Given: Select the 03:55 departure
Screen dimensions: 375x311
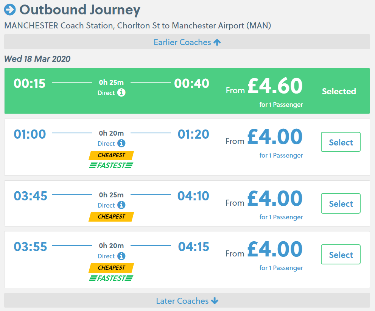Looking at the screenshot, I should tap(341, 255).
